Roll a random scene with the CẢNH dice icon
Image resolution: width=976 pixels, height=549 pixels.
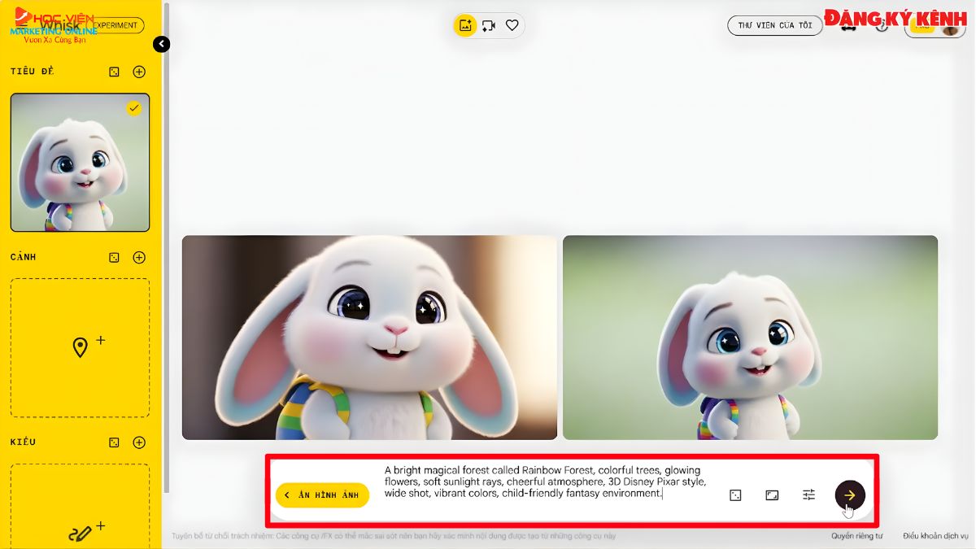(115, 257)
